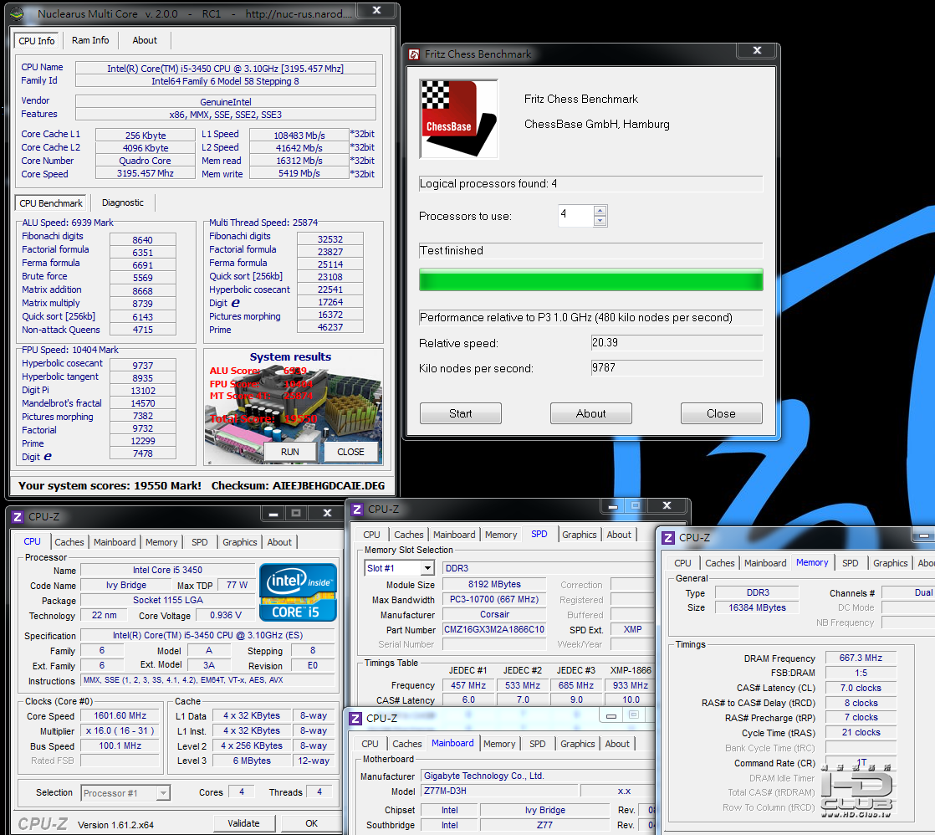Click CLOSE in Nuclearus System results

[350, 452]
